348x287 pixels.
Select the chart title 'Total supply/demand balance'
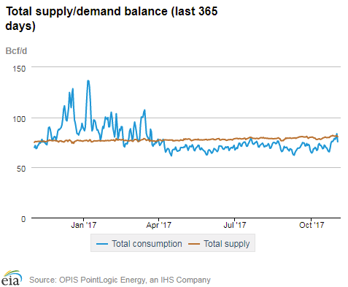[87, 12]
